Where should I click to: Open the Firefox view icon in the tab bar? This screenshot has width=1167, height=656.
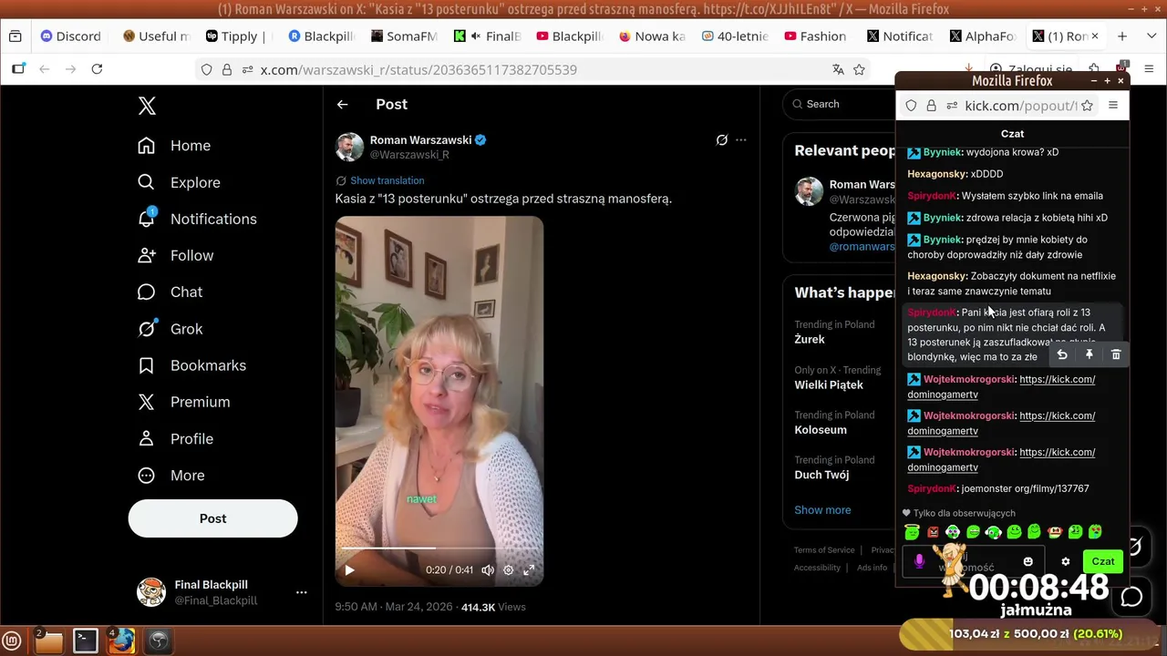[x=15, y=36]
